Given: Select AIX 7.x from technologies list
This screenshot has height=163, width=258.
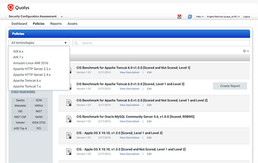Looking at the screenshot, I should (18, 57).
